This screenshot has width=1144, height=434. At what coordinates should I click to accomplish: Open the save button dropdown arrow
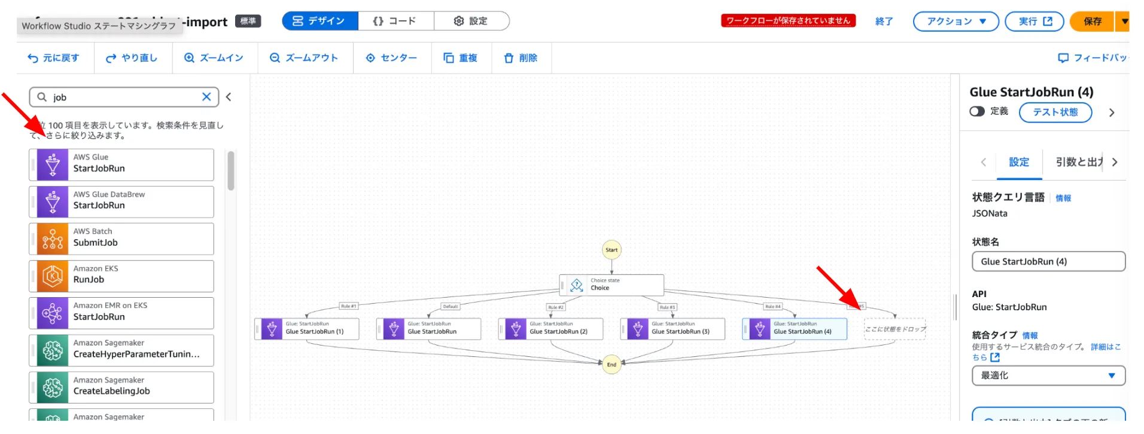pos(1124,22)
